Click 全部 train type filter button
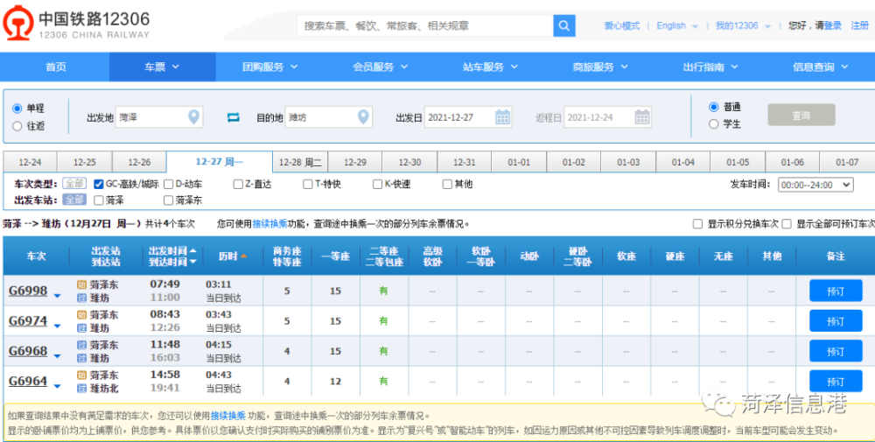This screenshot has height=442, width=875. click(x=74, y=184)
